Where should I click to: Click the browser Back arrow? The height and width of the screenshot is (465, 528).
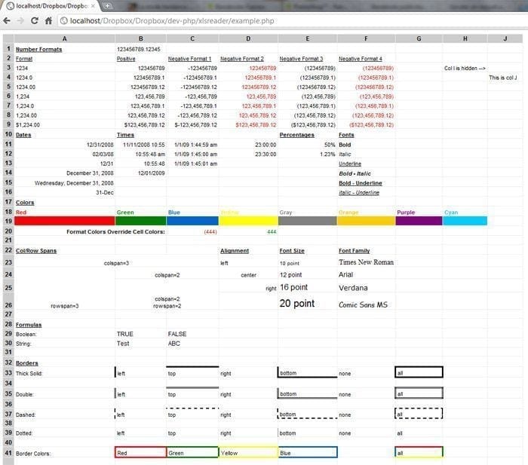6,21
